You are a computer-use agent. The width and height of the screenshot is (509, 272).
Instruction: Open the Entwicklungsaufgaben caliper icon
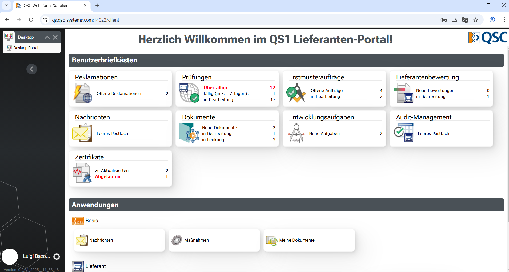click(296, 133)
